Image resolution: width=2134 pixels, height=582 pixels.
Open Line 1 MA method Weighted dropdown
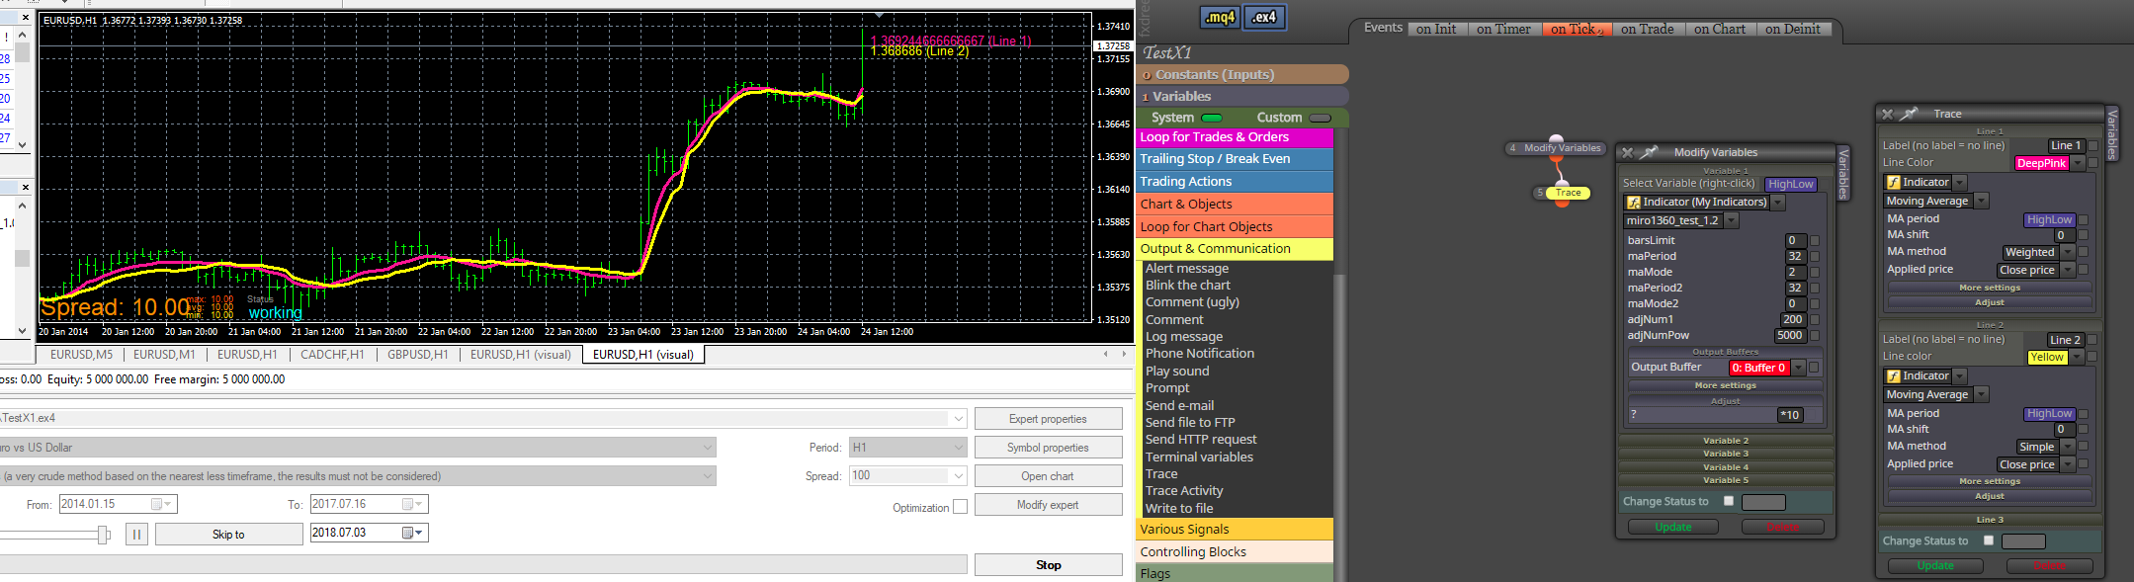[2068, 253]
